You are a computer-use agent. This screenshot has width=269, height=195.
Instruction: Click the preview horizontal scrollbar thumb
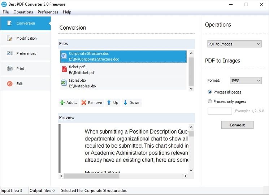coord(92,176)
